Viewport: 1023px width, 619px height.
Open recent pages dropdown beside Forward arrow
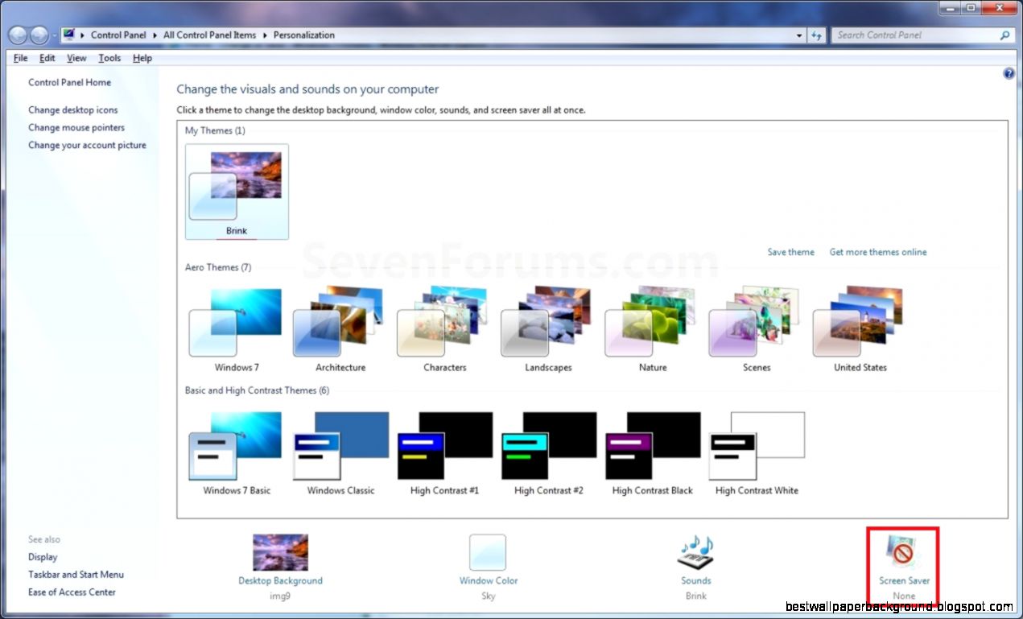point(54,35)
